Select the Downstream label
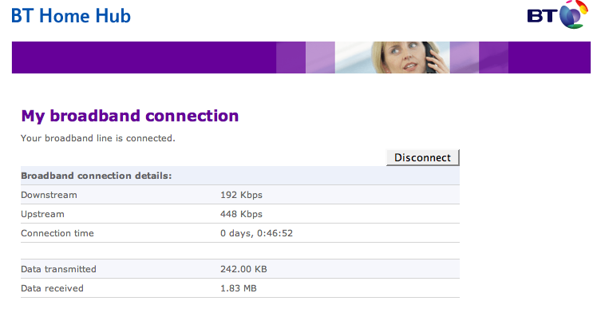 (x=49, y=195)
